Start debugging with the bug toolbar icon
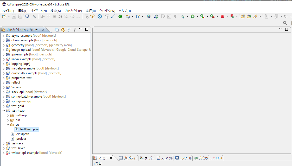The width and height of the screenshot is (292, 166). 183,16
